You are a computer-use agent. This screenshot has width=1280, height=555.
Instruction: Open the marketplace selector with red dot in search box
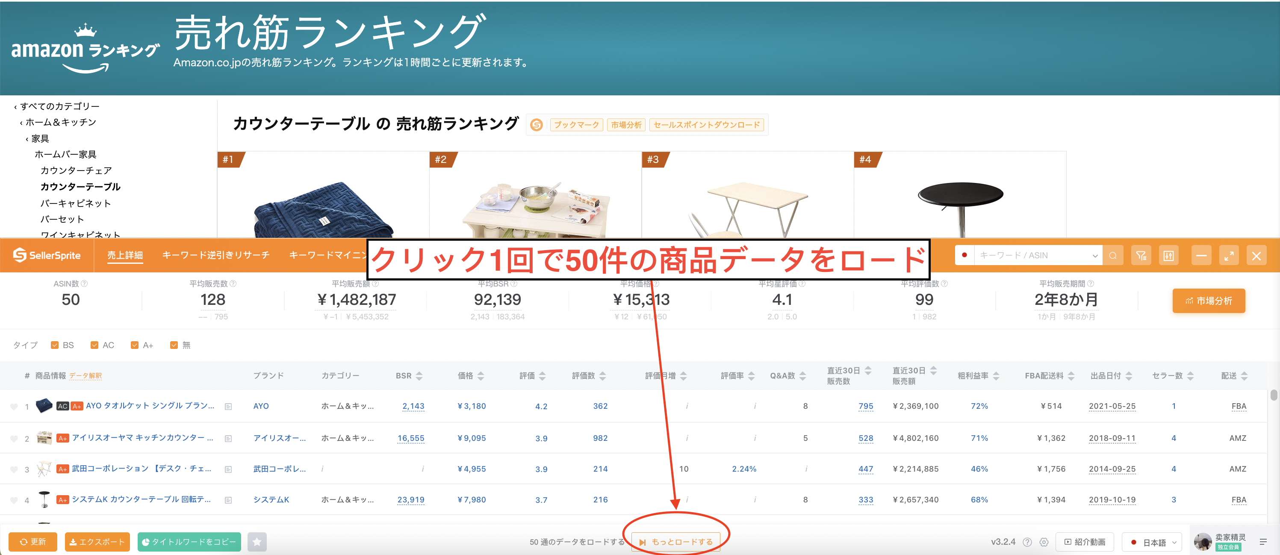[x=964, y=255]
